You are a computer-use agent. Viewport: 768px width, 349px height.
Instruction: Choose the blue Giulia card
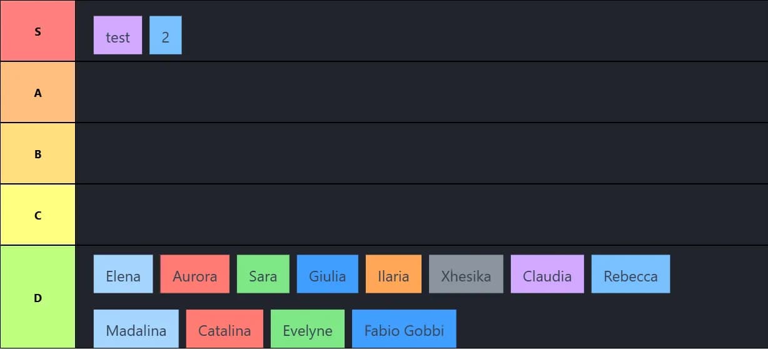click(x=327, y=275)
